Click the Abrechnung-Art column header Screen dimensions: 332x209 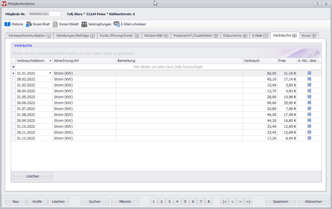click(84, 61)
